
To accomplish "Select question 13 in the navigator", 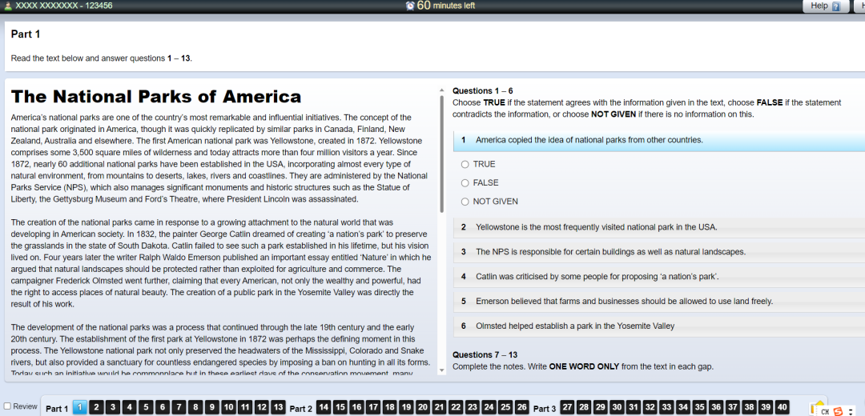I will (279, 408).
